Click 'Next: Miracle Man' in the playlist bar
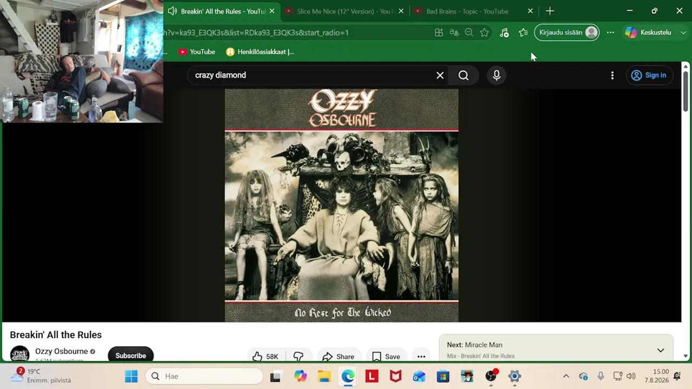The width and height of the screenshot is (692, 389). [x=475, y=345]
